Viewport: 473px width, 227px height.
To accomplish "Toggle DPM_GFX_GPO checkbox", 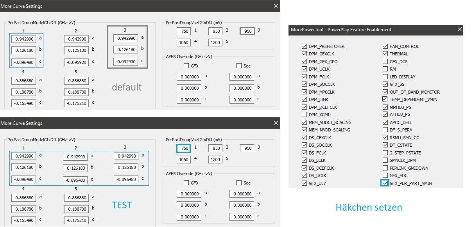I will click(305, 62).
